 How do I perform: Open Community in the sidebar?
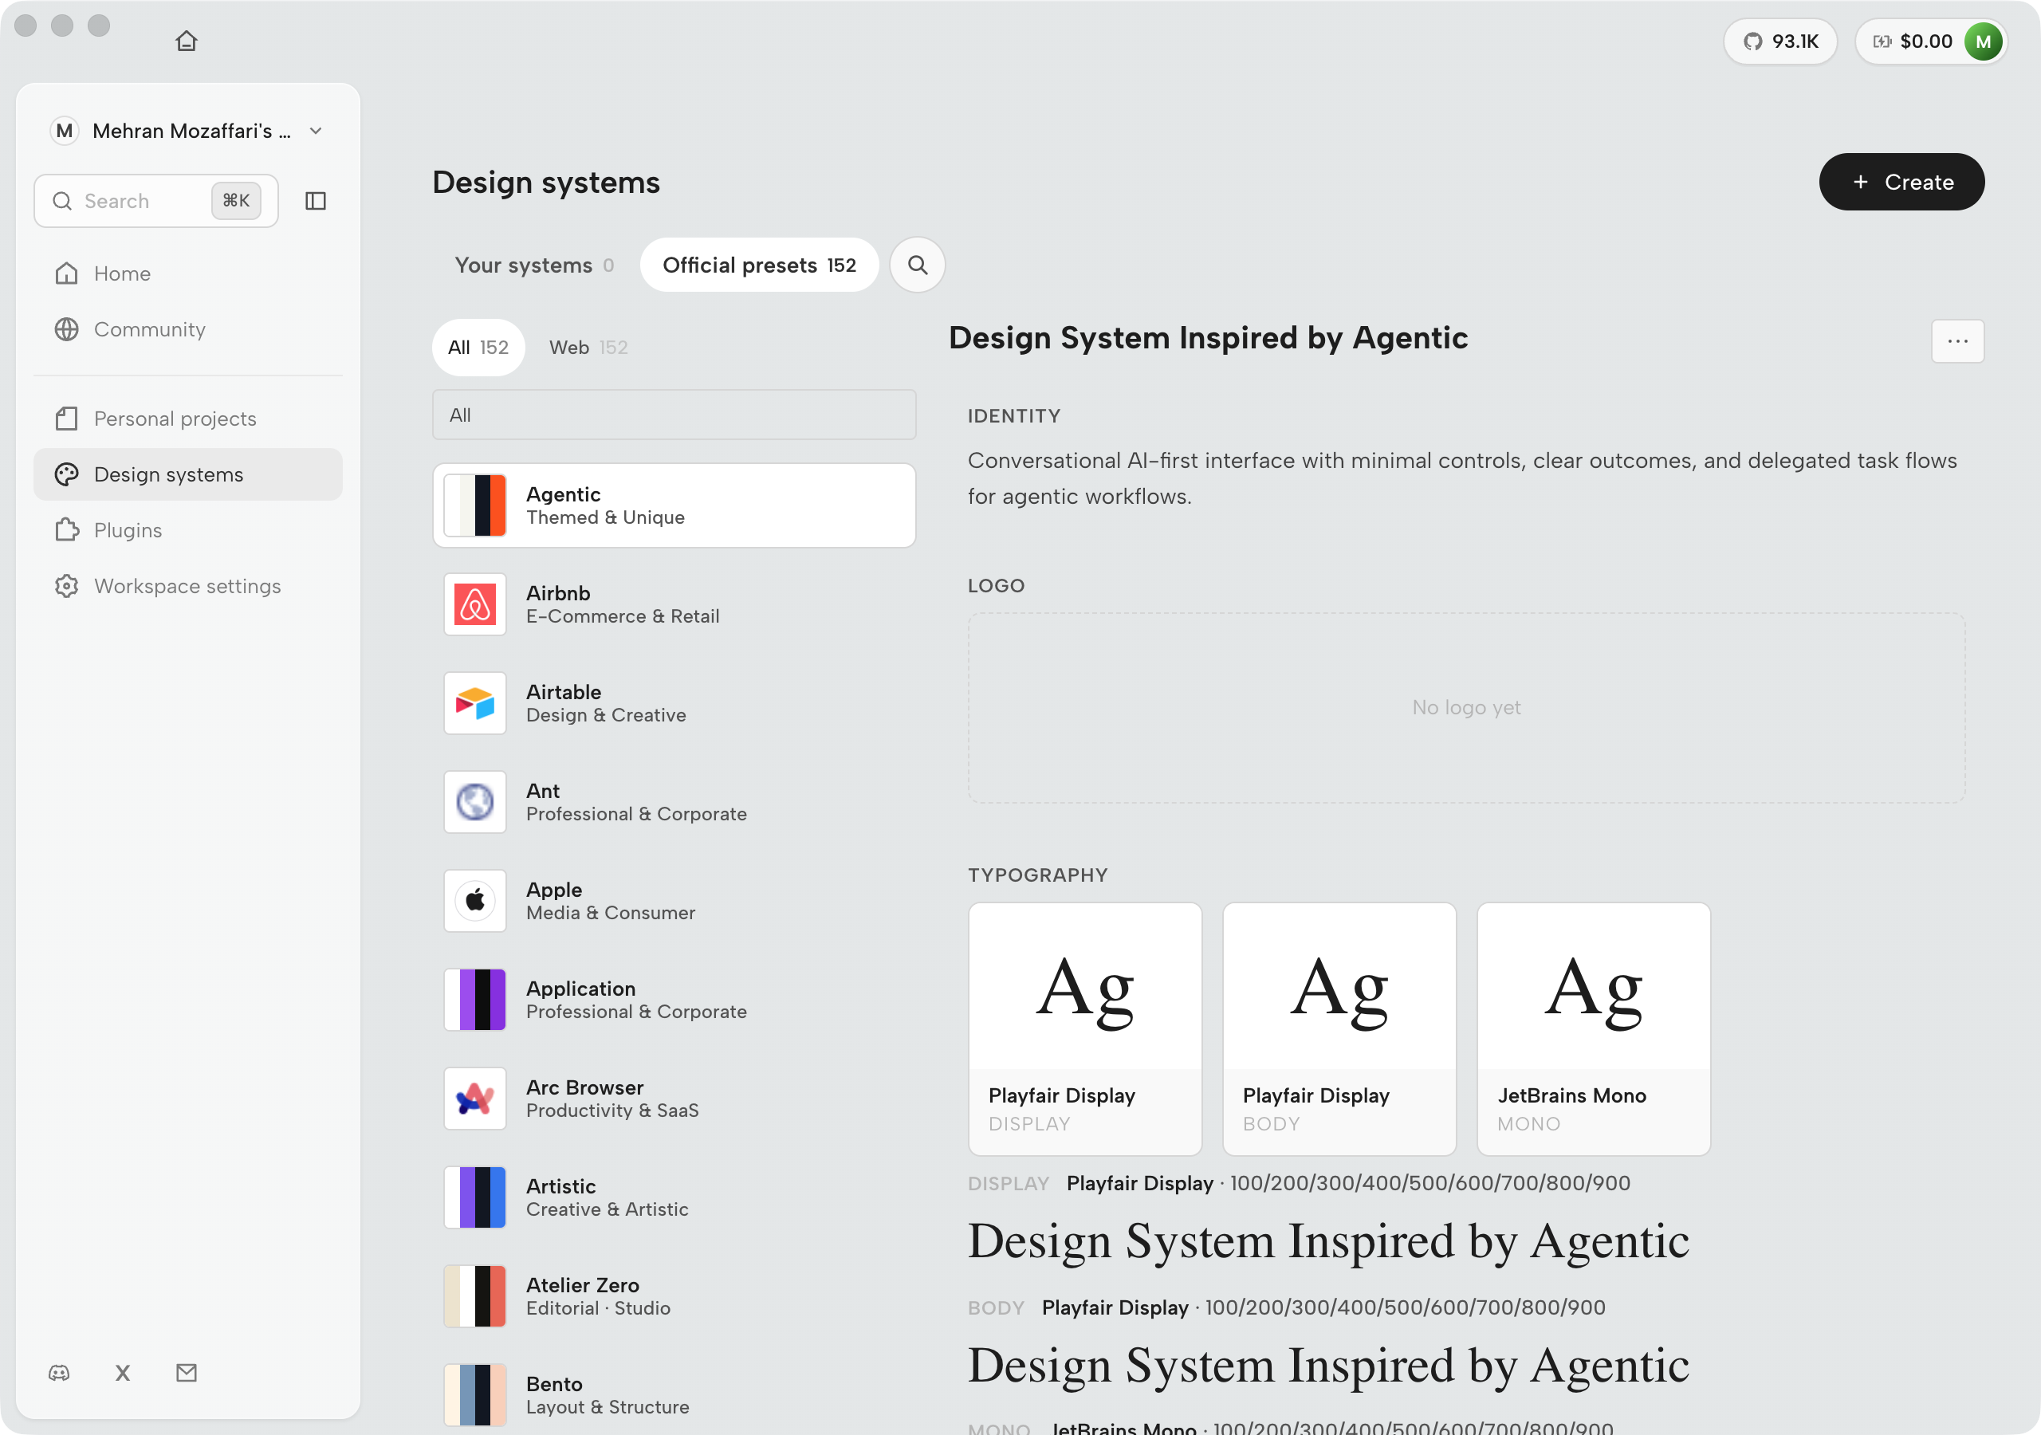(x=187, y=329)
